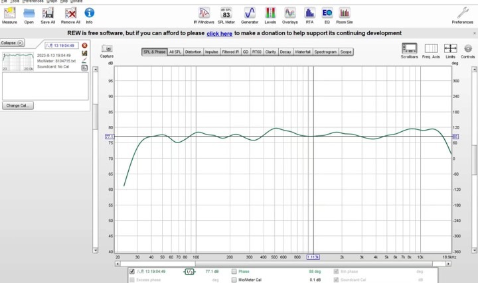Click the Change Cal... button
Screen dimensions: 478x283
pyautogui.click(x=18, y=105)
